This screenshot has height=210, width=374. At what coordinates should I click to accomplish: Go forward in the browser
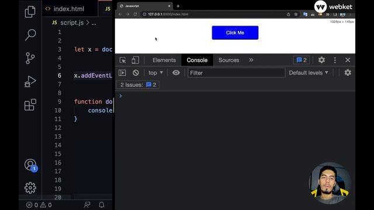[x=127, y=14]
